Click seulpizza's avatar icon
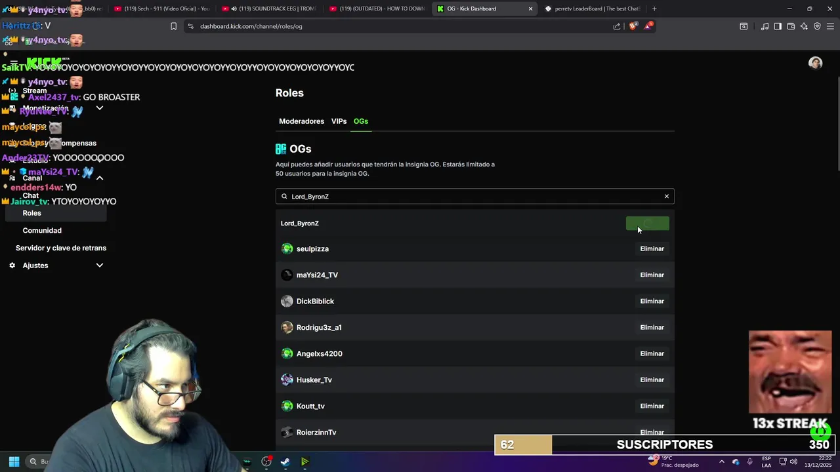 pos(287,248)
